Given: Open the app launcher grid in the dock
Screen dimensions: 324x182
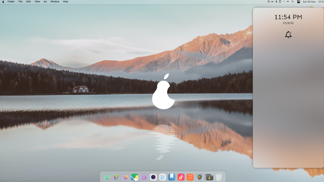Looking at the screenshot, I should pyautogui.click(x=116, y=177).
